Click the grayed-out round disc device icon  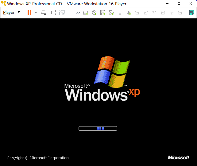coord(172,13)
